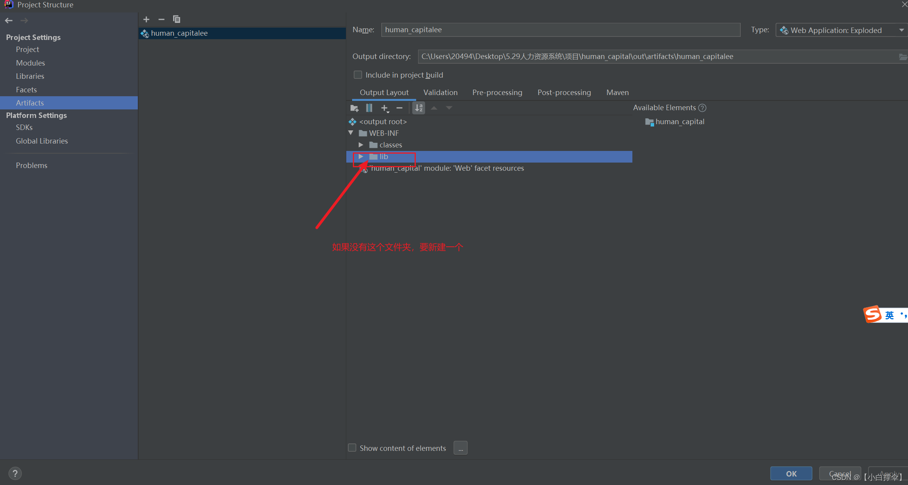The width and height of the screenshot is (908, 485).
Task: Select the classes folder row
Action: pos(489,145)
